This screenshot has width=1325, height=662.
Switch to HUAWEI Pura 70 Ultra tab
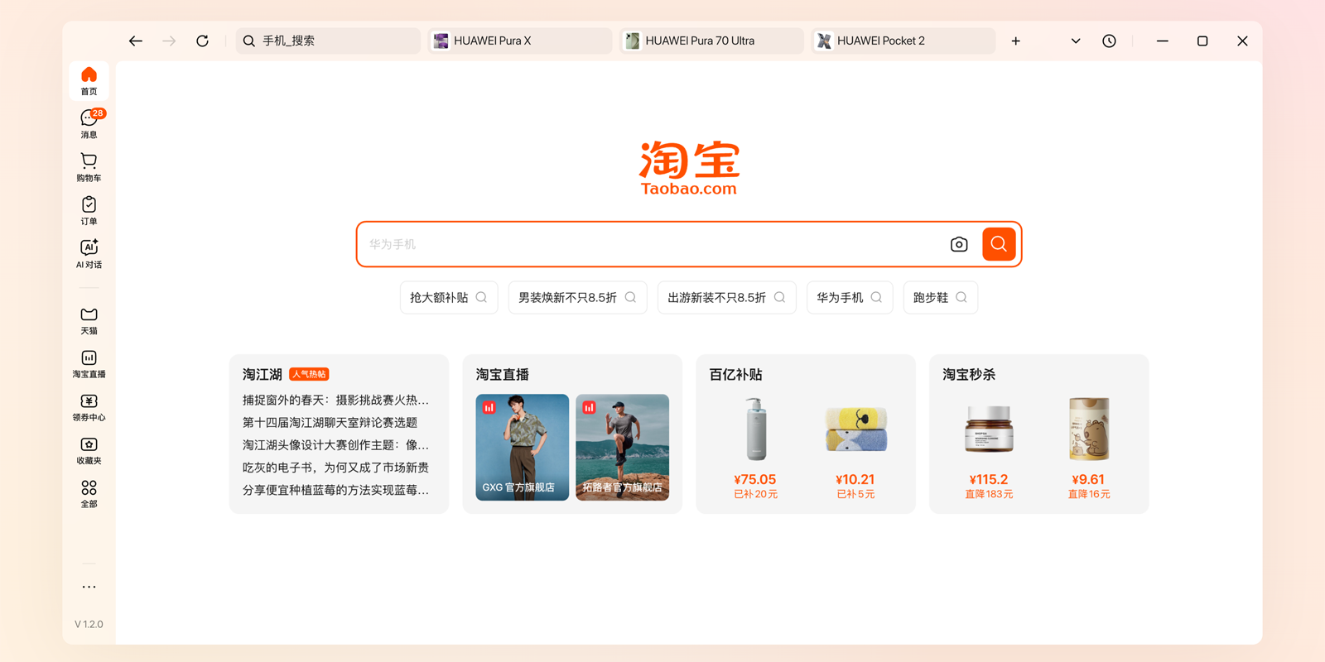(712, 41)
